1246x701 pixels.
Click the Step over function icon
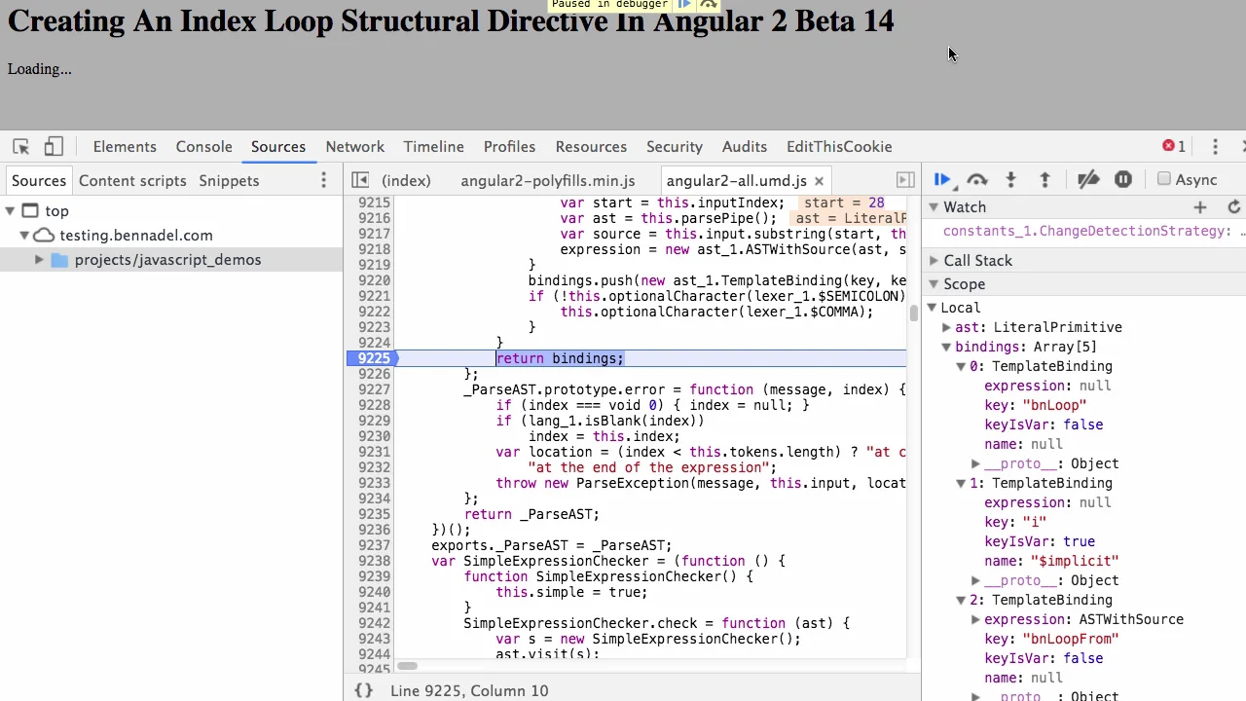pos(976,180)
